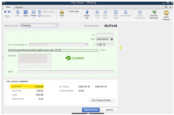Select Additions value 100.00
The image size is (174, 115).
tap(40, 91)
